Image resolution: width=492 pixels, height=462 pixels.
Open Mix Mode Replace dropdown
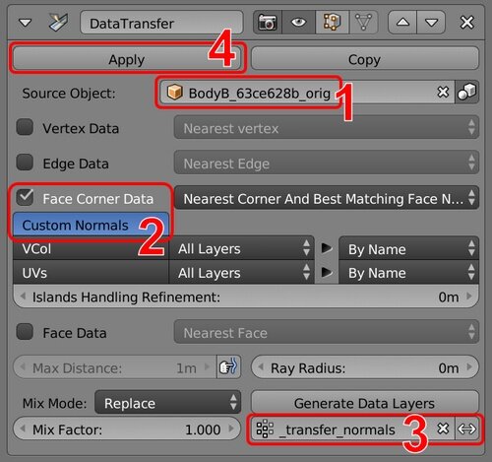click(x=167, y=402)
